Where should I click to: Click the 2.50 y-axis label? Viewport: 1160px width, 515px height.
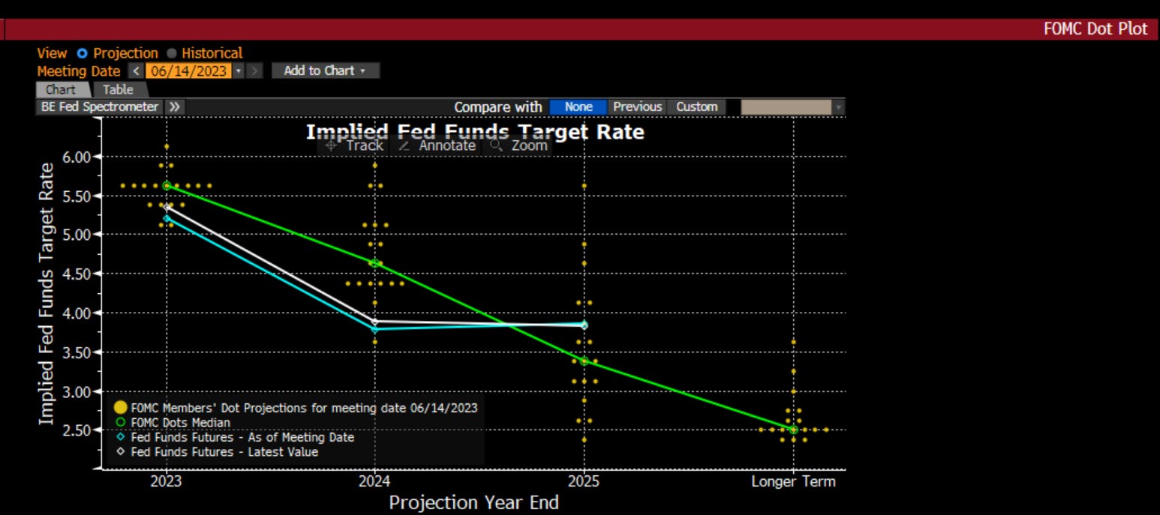tap(75, 430)
